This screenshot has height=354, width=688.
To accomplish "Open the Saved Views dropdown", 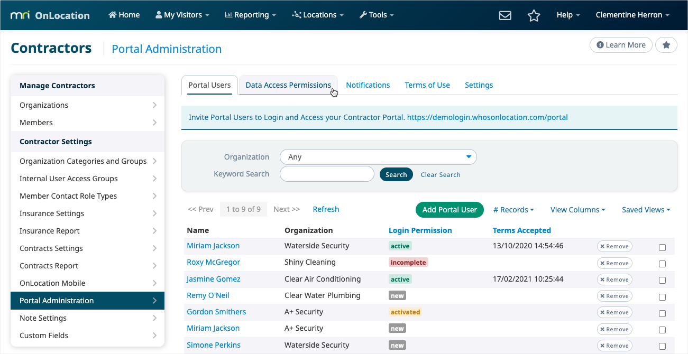I will click(x=646, y=210).
